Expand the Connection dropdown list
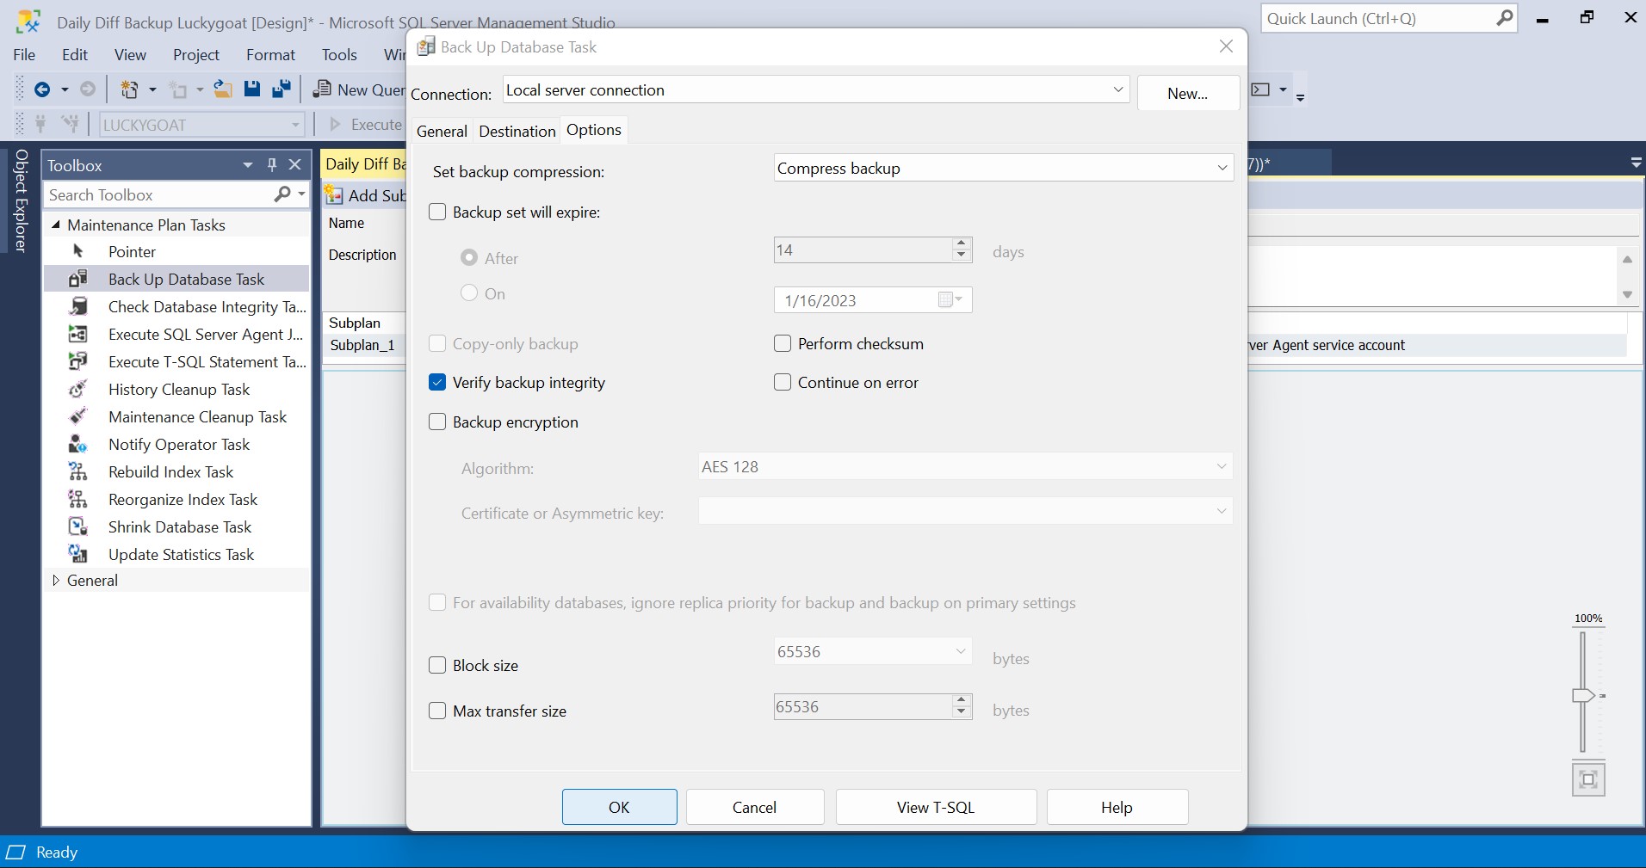Viewport: 1646px width, 868px height. pyautogui.click(x=1117, y=89)
